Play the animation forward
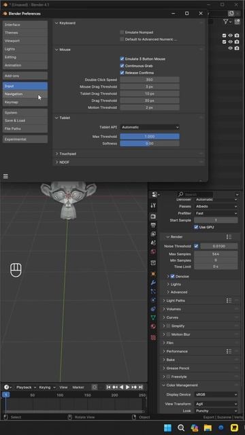This screenshot has width=245, height=435. tap(127, 387)
